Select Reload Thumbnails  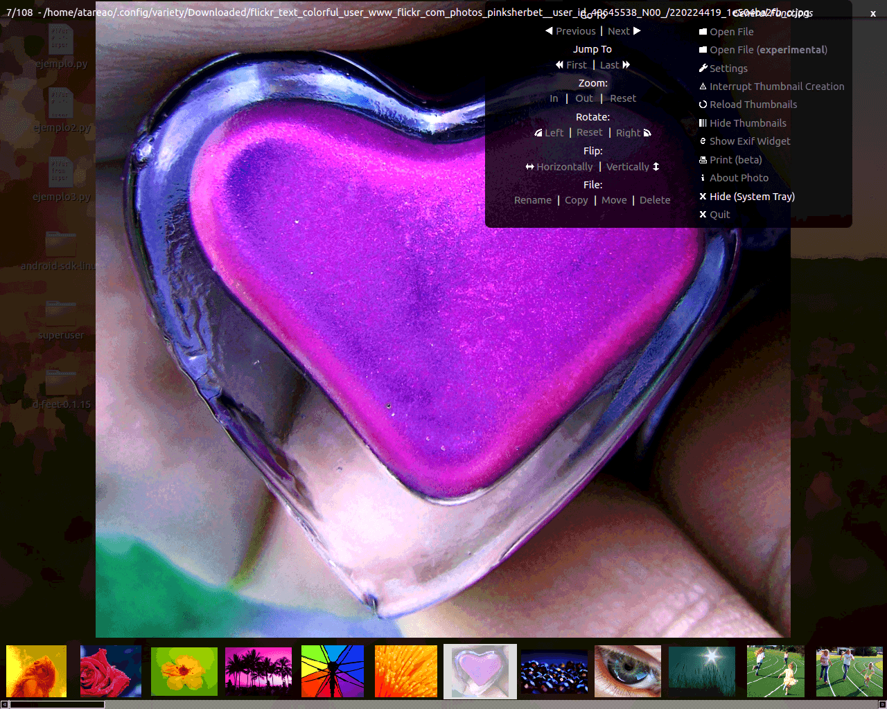click(748, 105)
